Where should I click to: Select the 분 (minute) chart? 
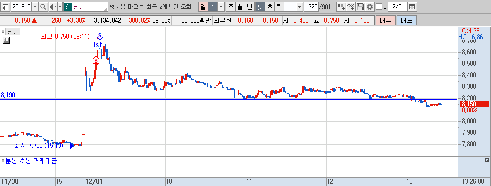click(260, 6)
